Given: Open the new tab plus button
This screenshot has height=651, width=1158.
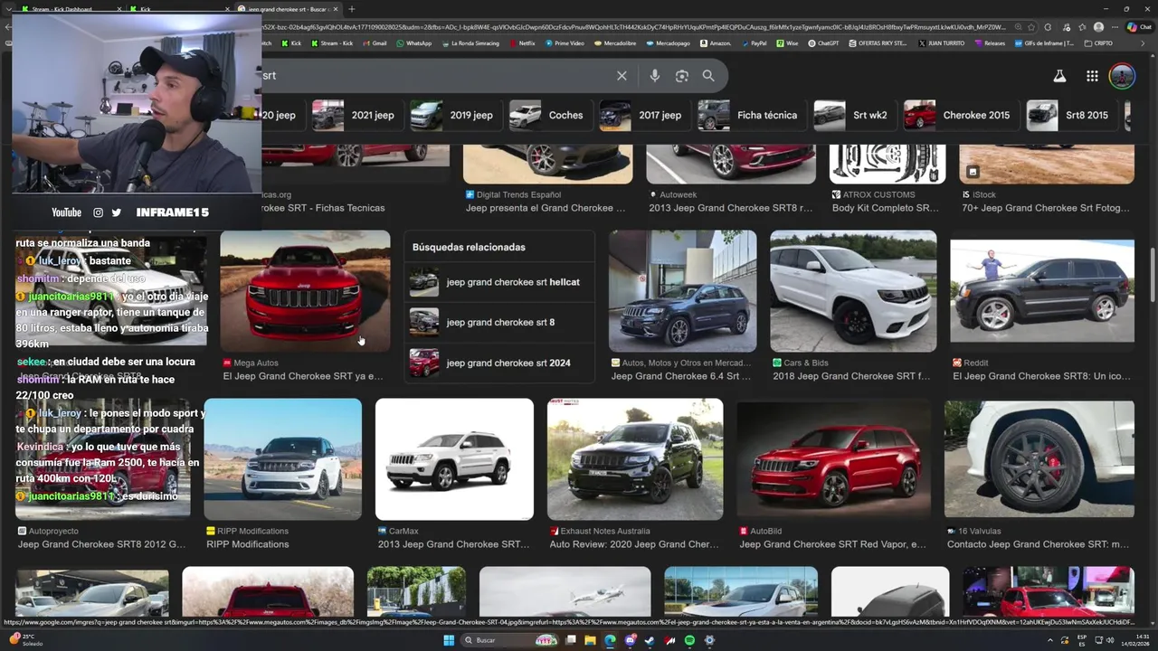Looking at the screenshot, I should click(x=351, y=9).
